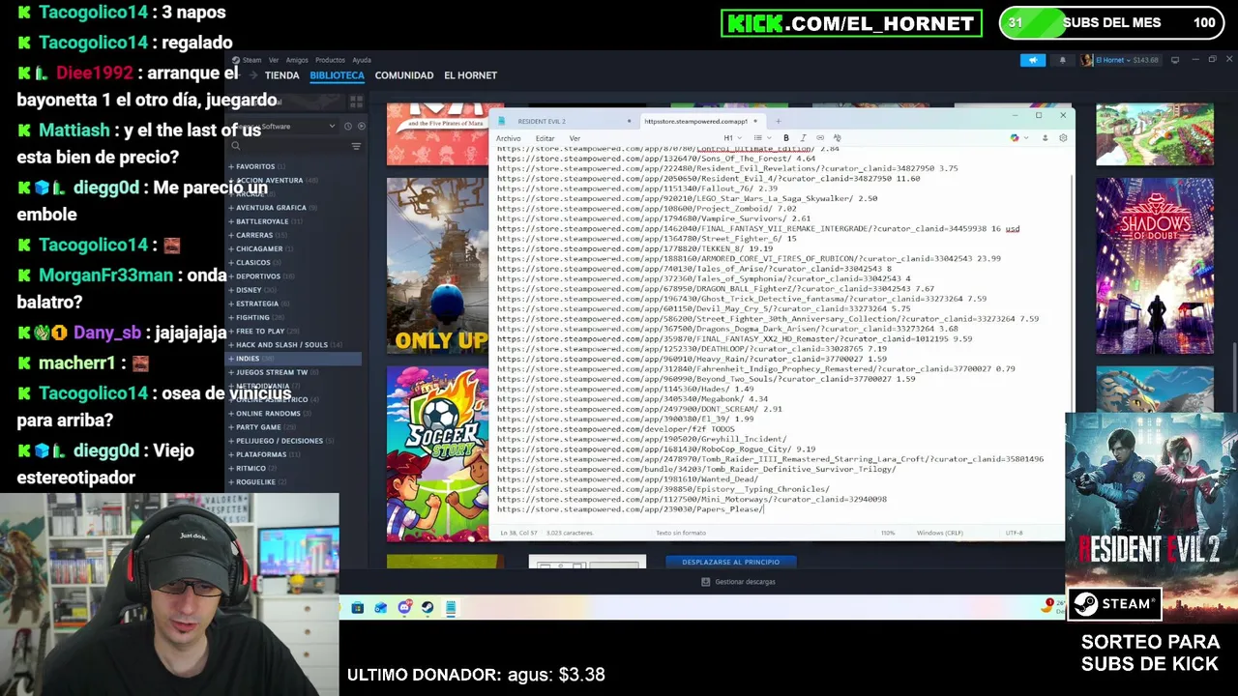Insert link using Notepad toolbar icon

pos(820,138)
